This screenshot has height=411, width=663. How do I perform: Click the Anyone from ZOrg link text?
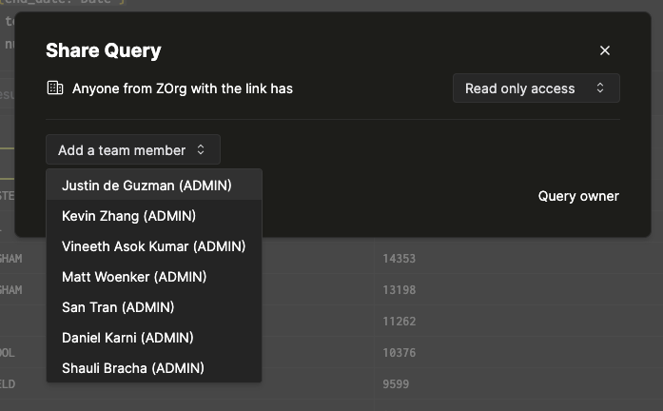(x=183, y=88)
